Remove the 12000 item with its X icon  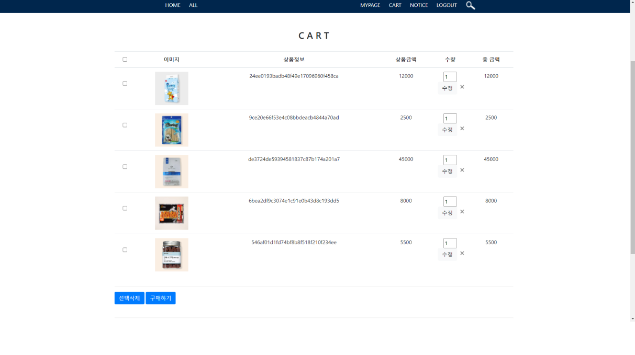(462, 87)
